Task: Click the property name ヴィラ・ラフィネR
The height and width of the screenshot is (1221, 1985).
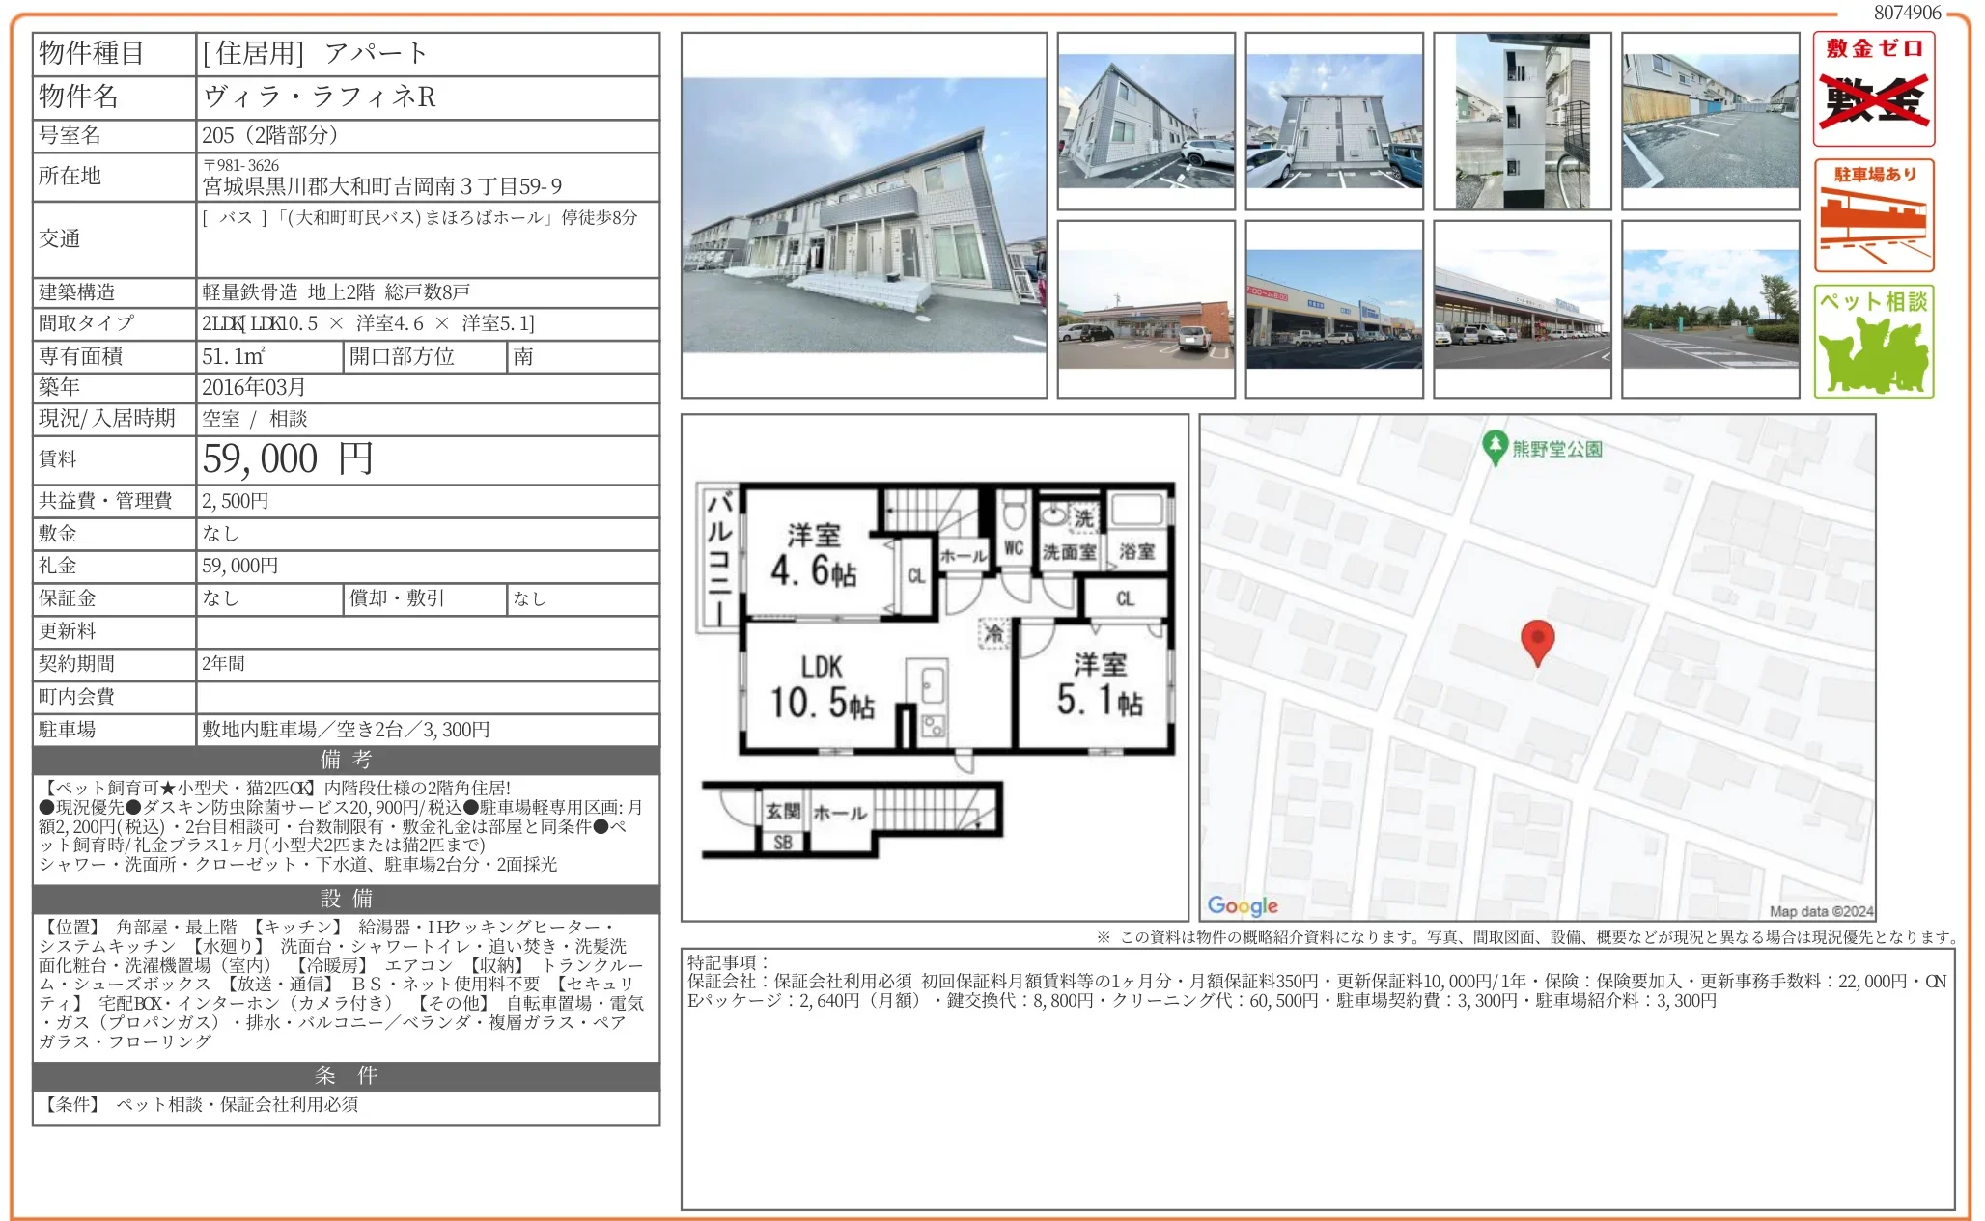Action: point(320,97)
